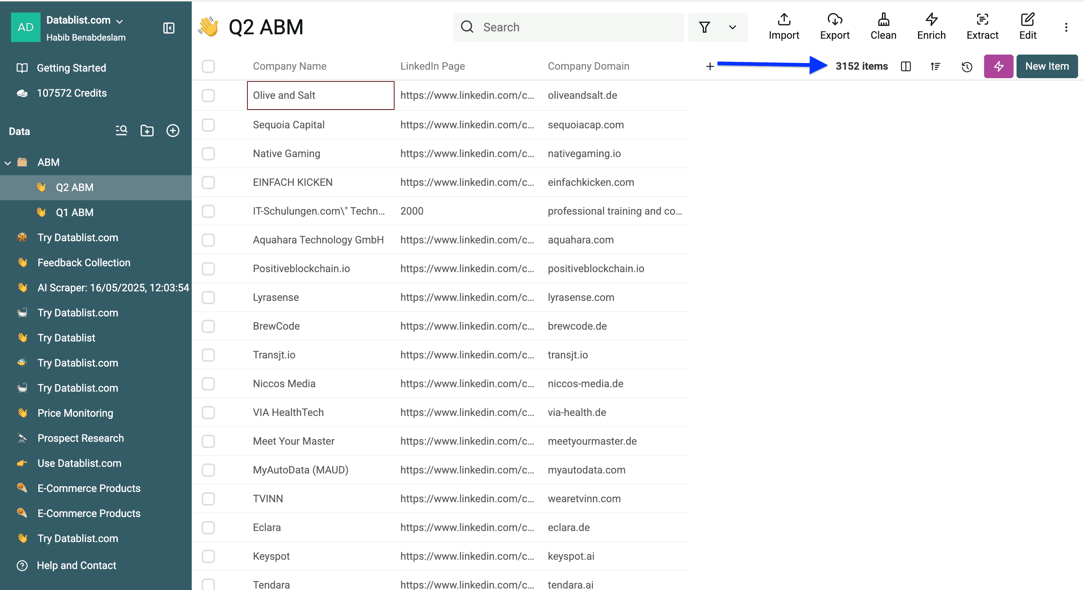Toggle split view layout icon
The height and width of the screenshot is (590, 1084).
(906, 66)
